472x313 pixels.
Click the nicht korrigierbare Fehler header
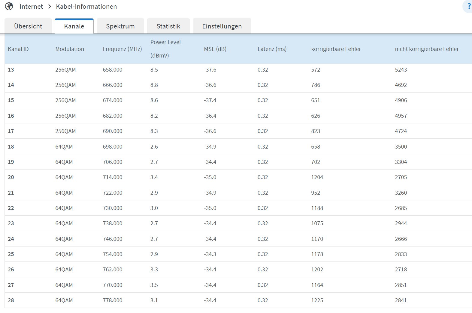pos(427,49)
